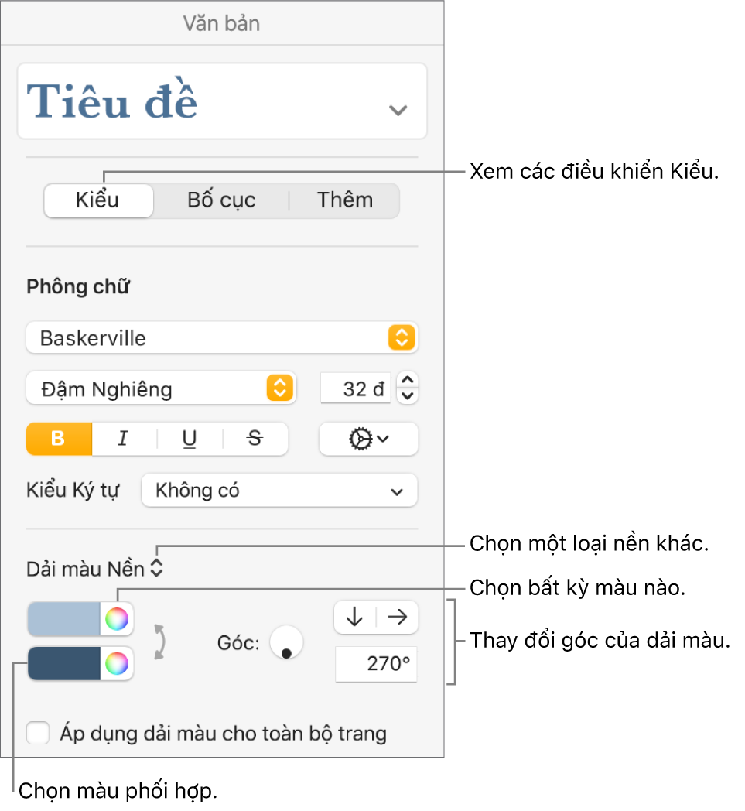Click the rightward gradient direction arrow icon

[x=396, y=618]
